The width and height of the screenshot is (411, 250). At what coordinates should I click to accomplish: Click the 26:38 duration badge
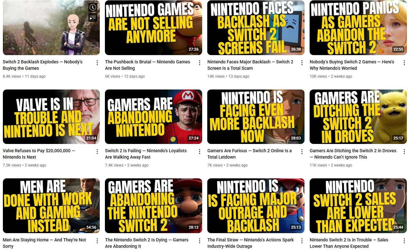296,50
